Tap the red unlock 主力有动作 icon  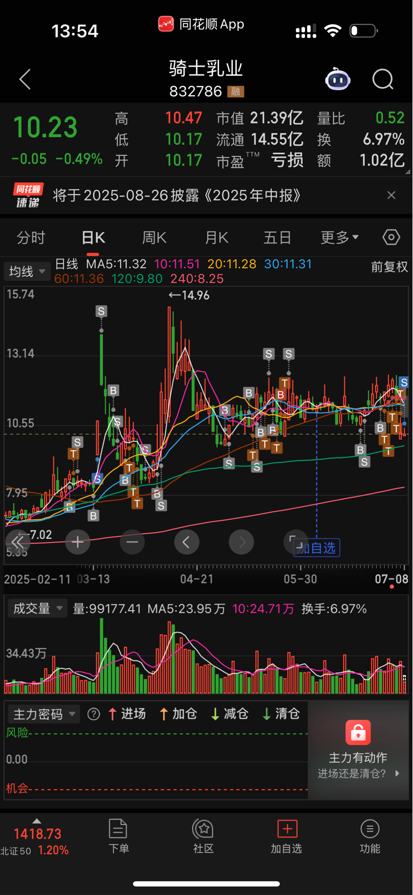[358, 732]
